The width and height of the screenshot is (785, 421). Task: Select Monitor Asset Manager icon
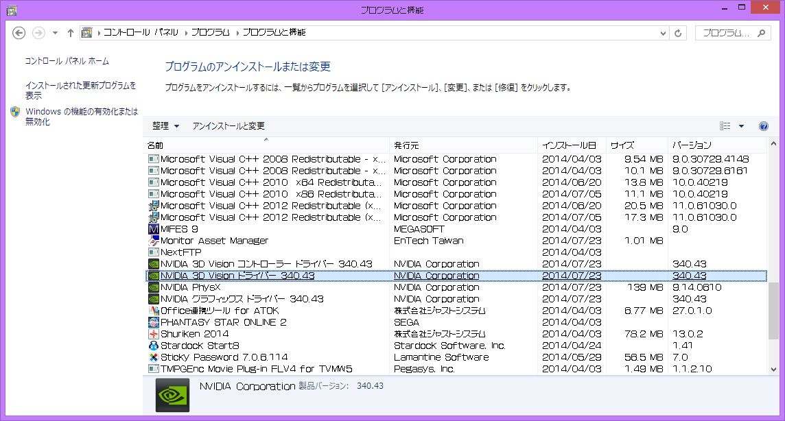click(x=154, y=241)
